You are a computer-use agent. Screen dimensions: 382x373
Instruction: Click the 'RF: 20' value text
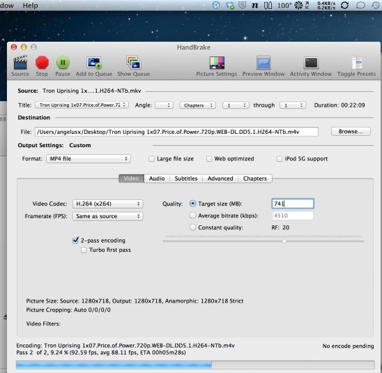point(280,227)
